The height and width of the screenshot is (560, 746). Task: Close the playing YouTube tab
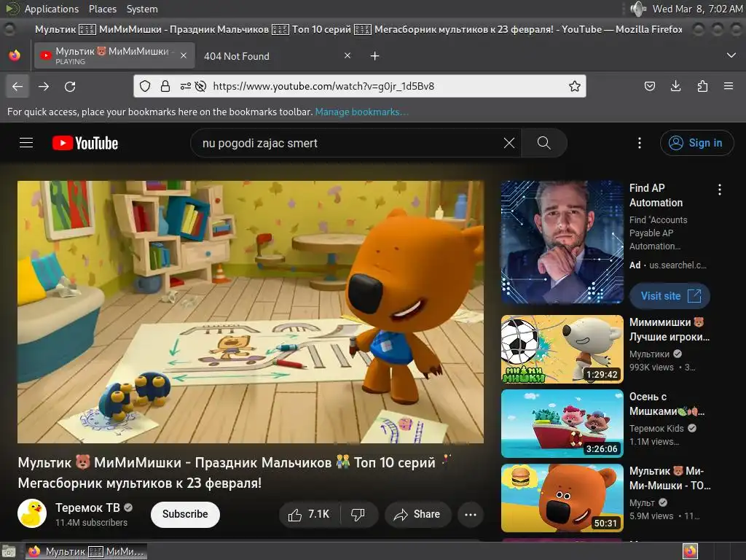click(x=184, y=55)
